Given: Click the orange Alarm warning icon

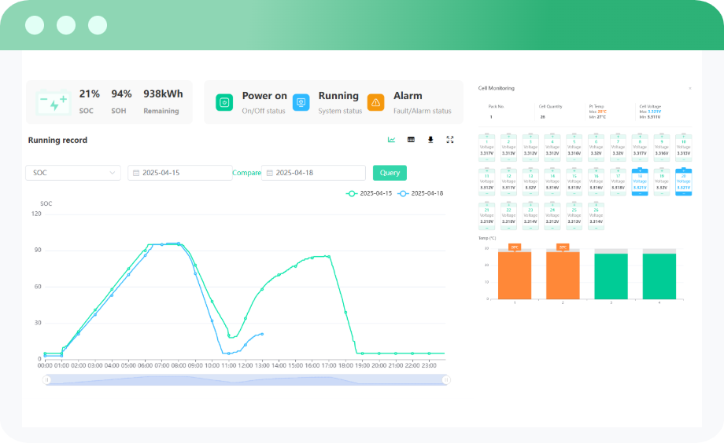Looking at the screenshot, I should pos(375,102).
